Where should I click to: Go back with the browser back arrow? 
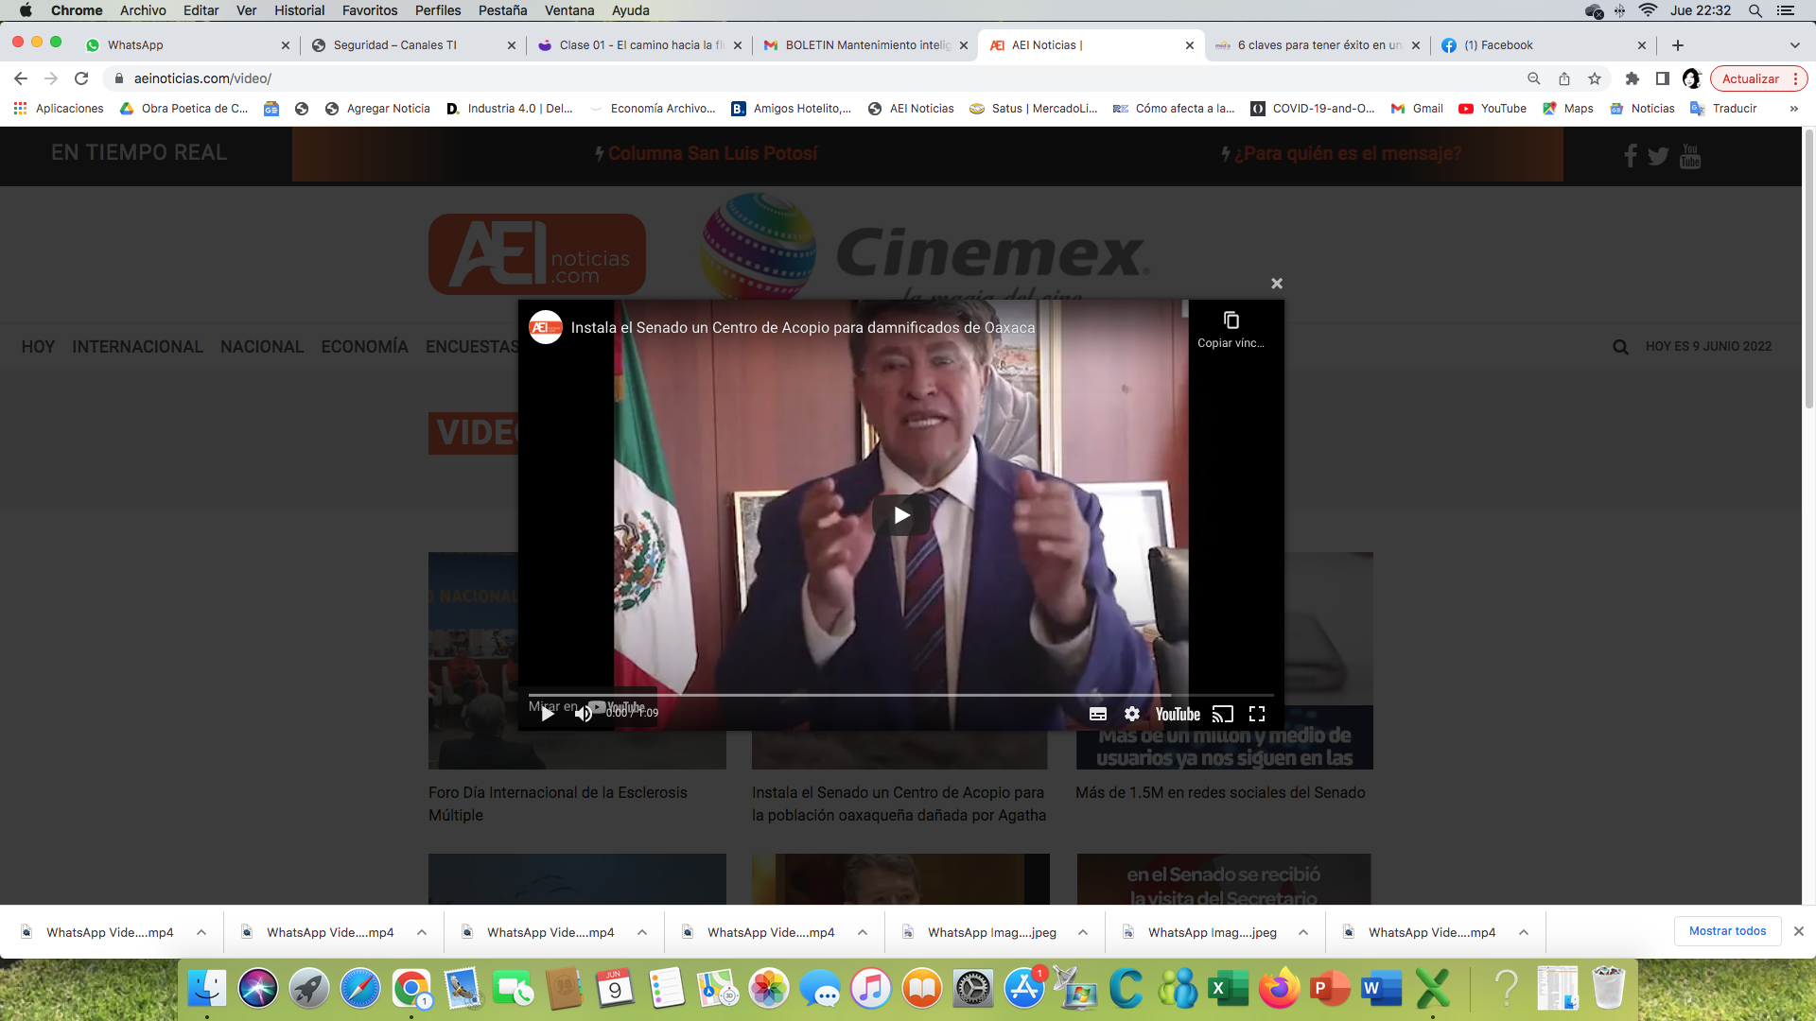pos(21,78)
